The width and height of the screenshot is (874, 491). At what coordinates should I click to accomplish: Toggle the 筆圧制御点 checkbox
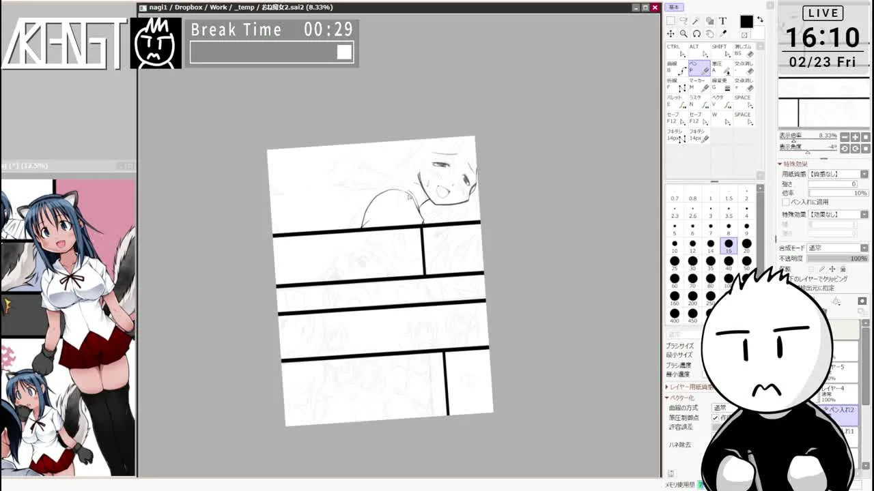coord(715,417)
